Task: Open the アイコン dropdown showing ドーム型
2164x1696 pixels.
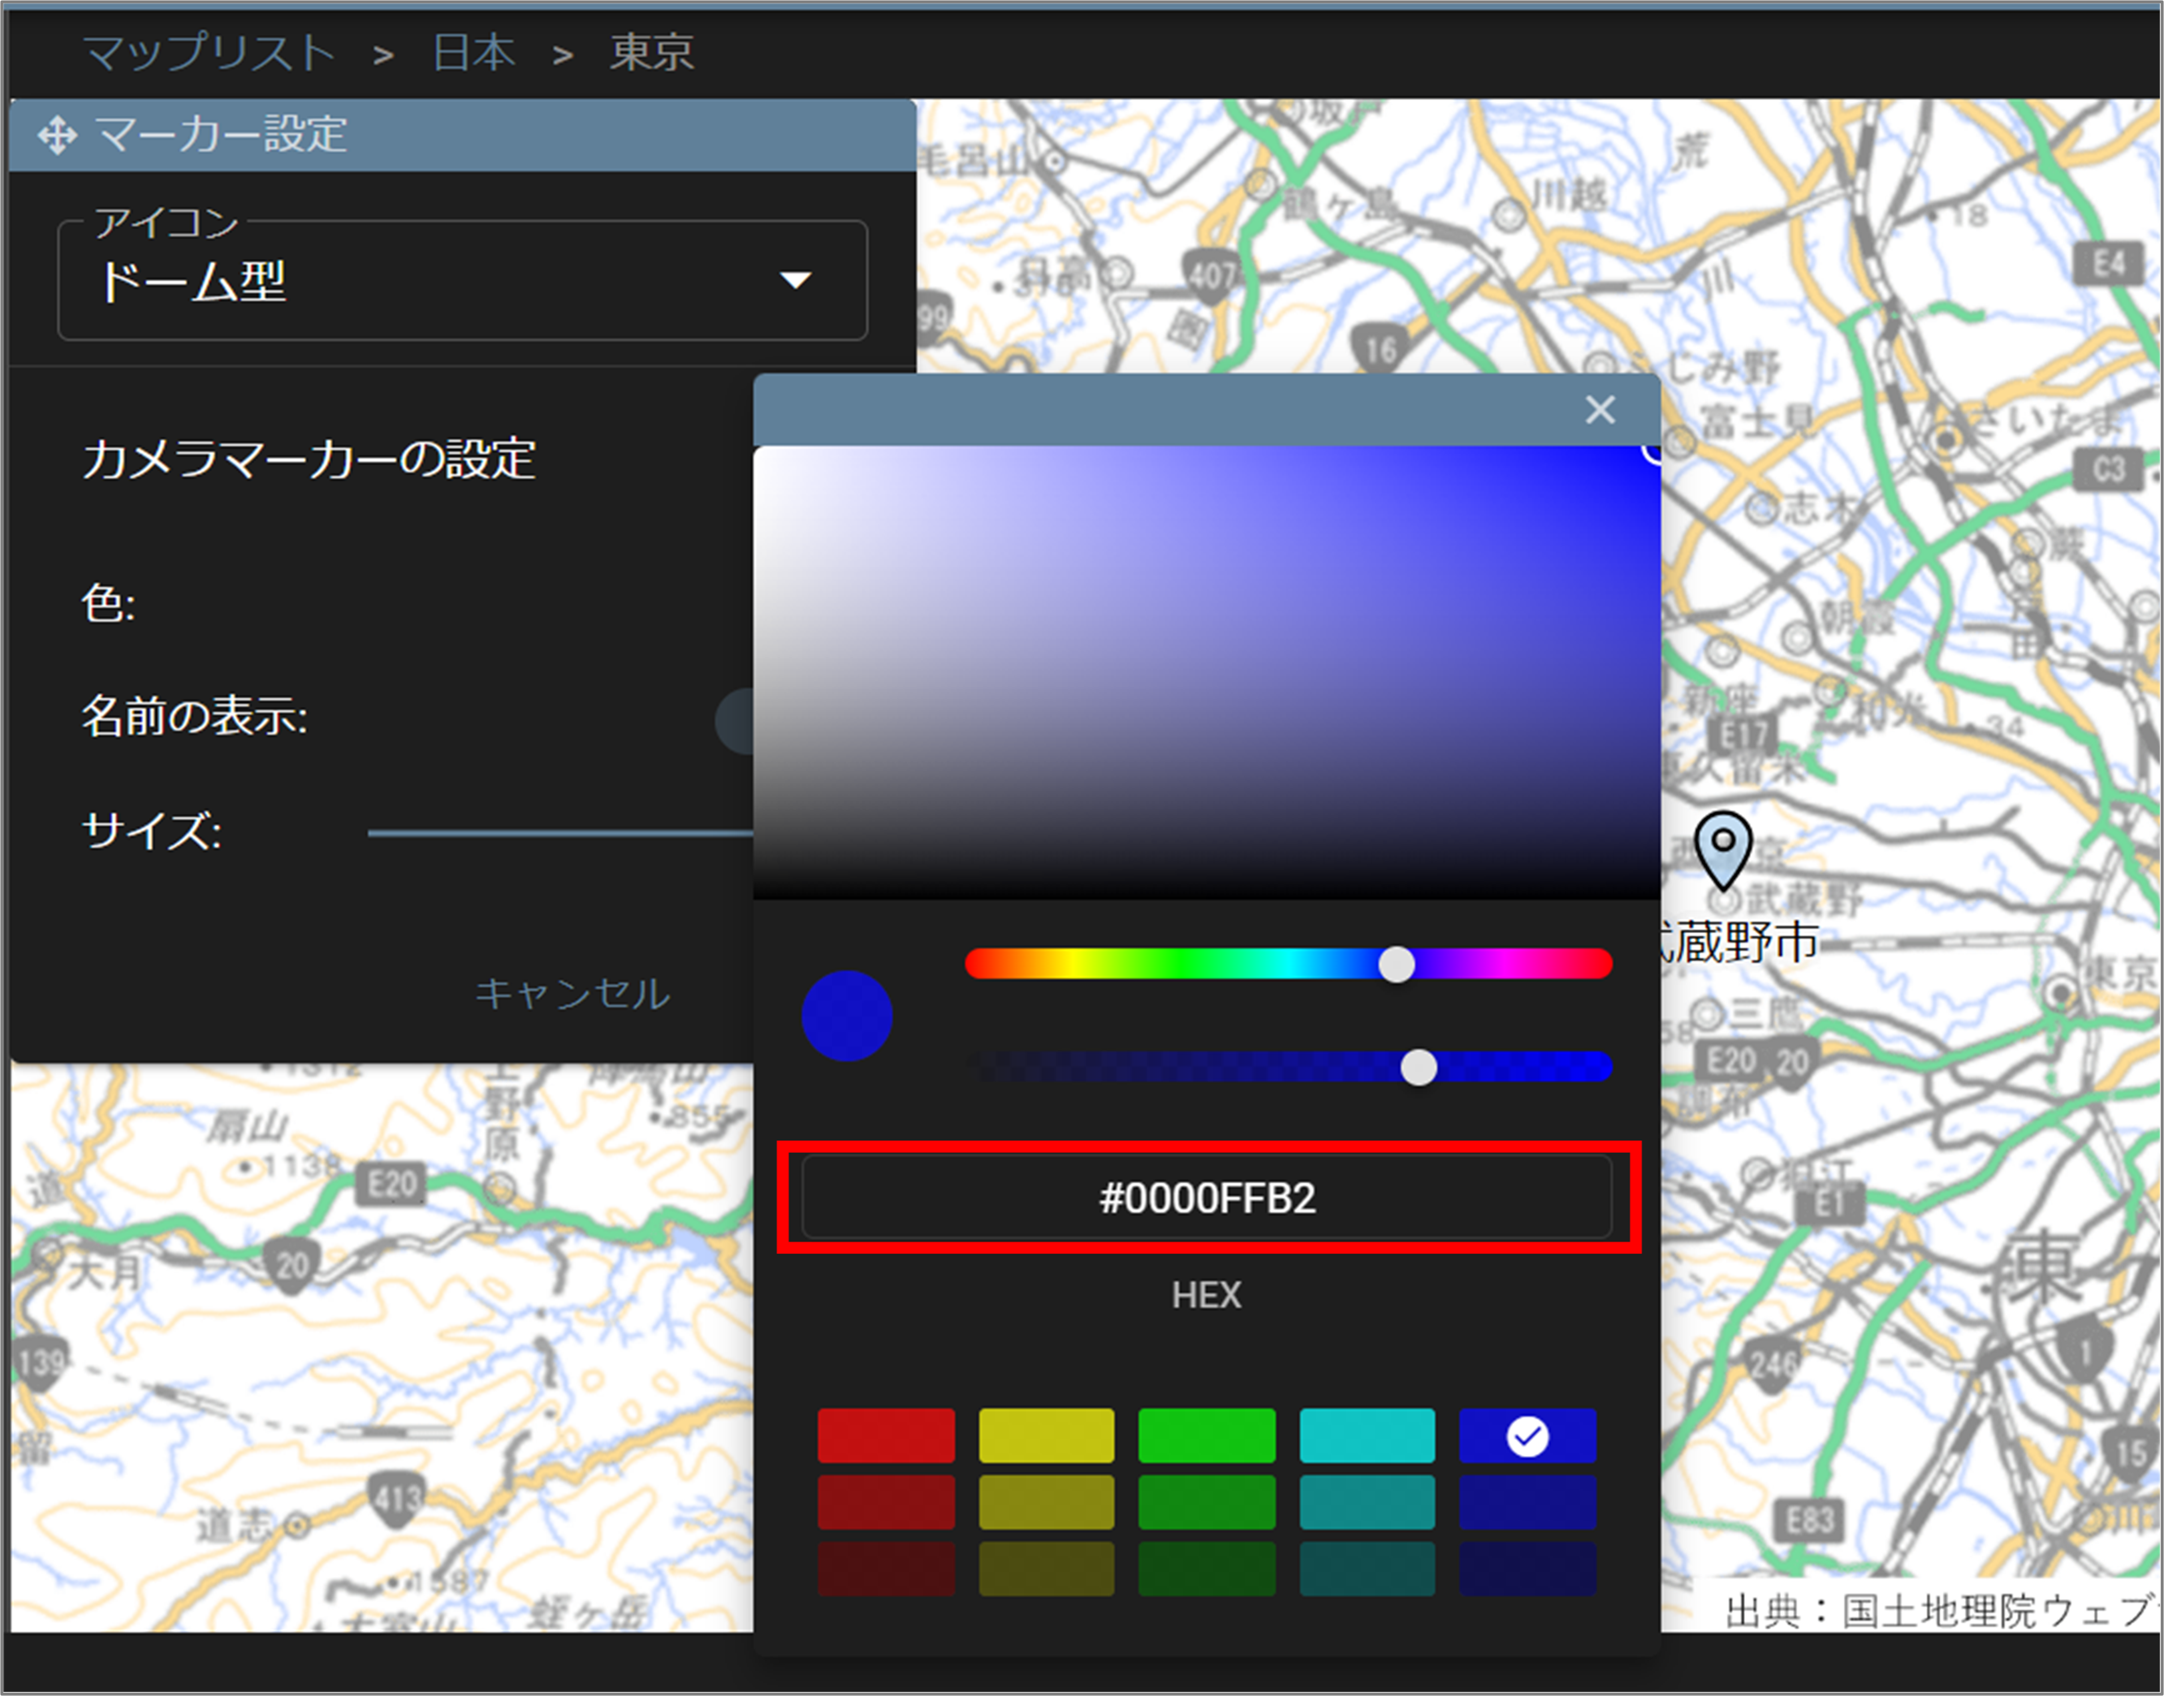Action: tap(463, 281)
